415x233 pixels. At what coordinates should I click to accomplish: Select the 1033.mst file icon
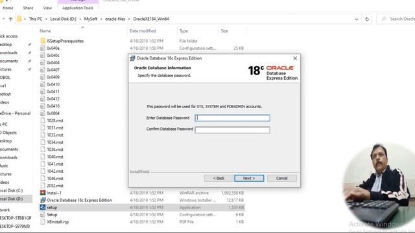(43, 135)
